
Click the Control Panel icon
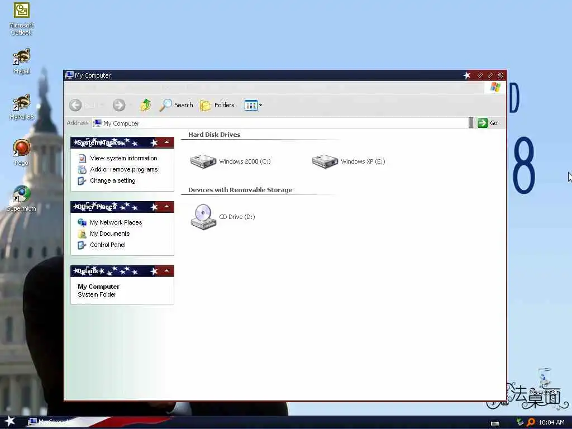point(82,245)
